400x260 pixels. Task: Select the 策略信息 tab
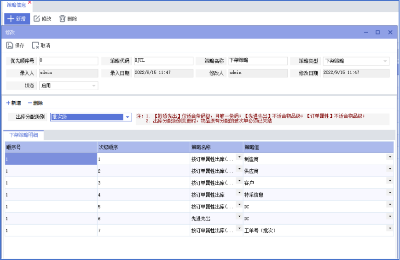click(x=16, y=5)
